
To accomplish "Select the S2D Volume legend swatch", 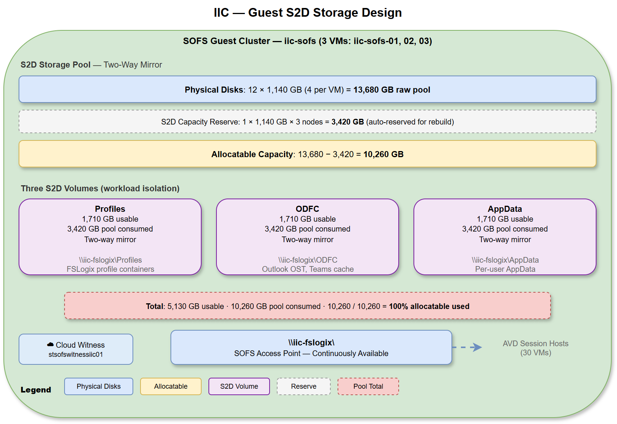I will (239, 386).
